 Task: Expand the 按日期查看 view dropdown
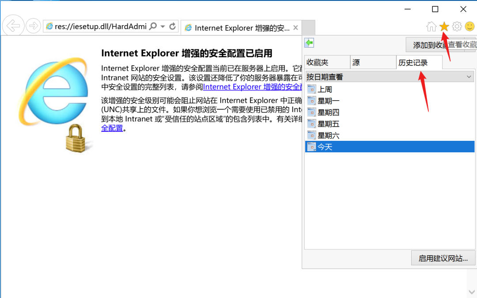click(390, 77)
